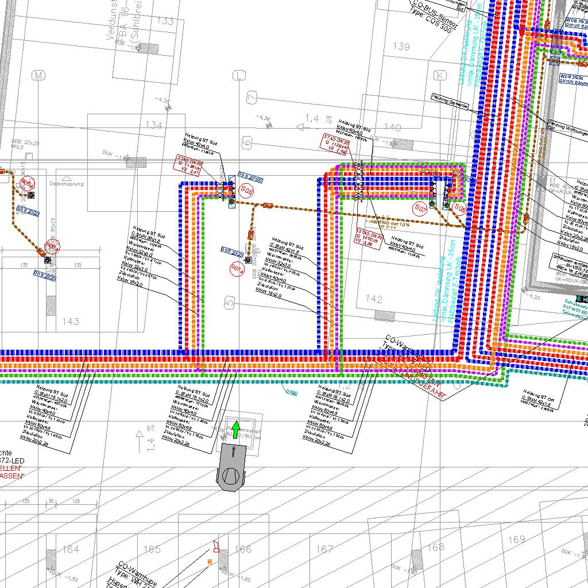
Task: Click the grid axis bubble labeled L
Action: point(239,76)
